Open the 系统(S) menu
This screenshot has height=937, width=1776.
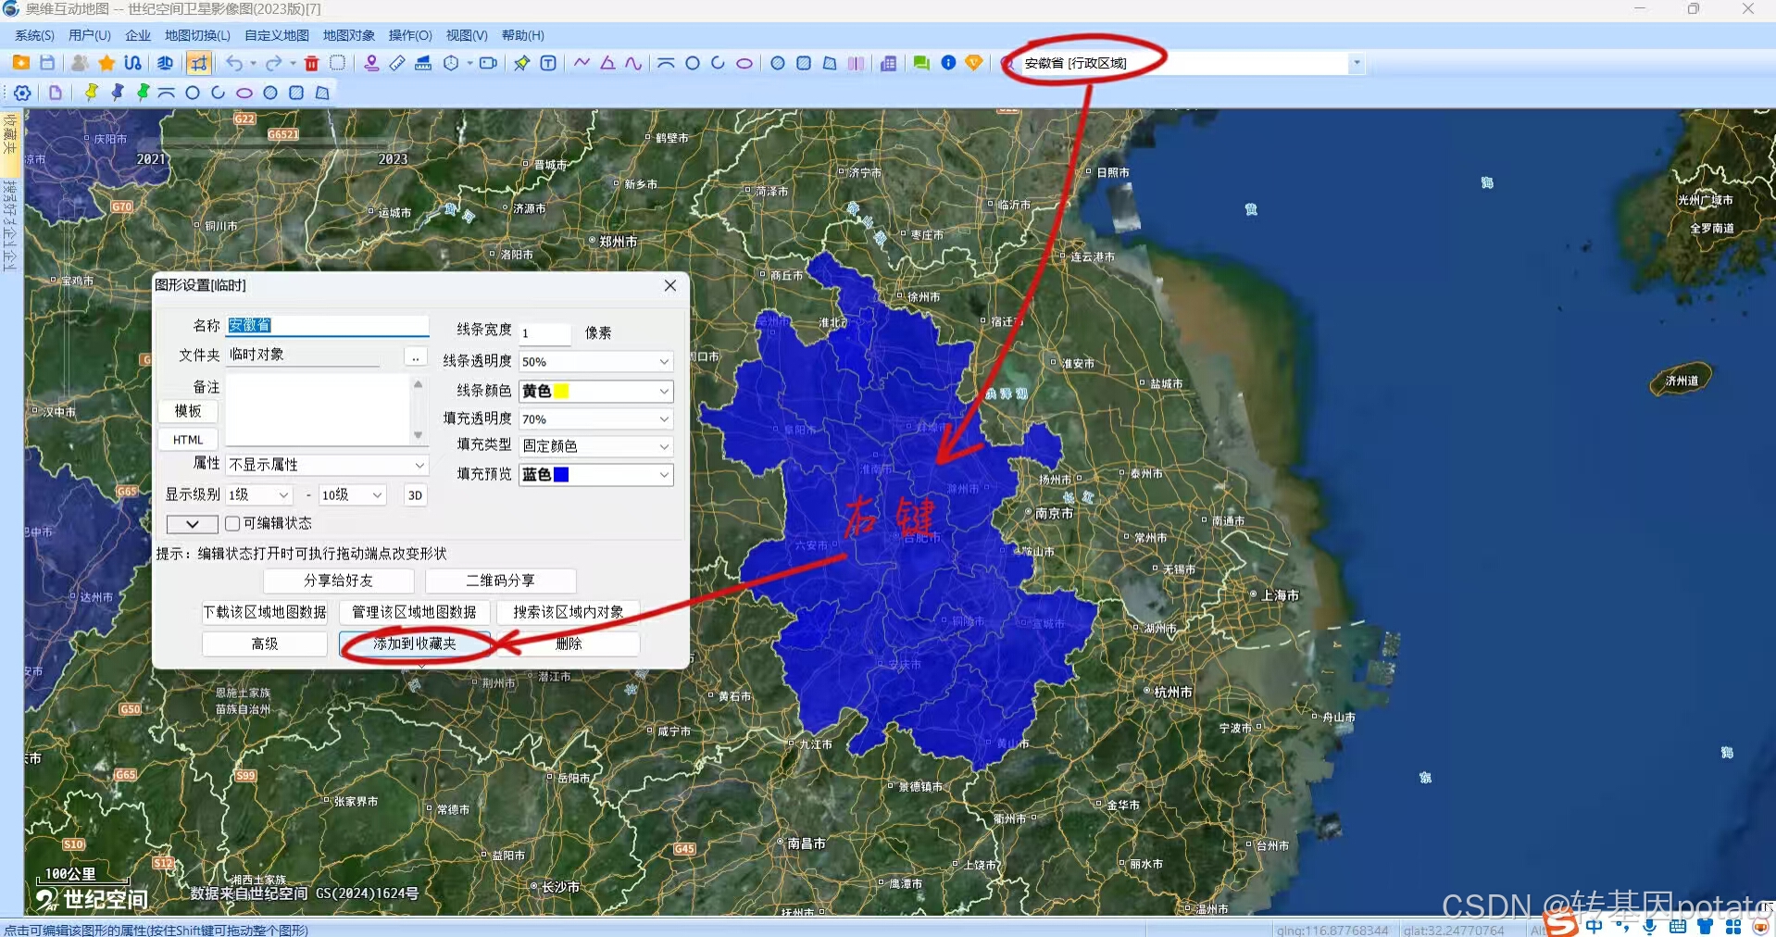click(34, 35)
